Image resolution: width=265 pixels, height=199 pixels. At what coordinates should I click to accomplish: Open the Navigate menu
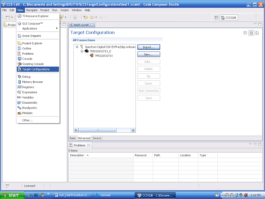pyautogui.click(x=31, y=10)
